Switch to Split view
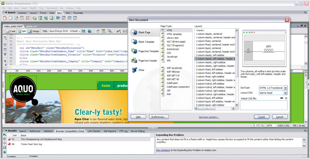The width and height of the screenshot is (310, 159). click(x=22, y=31)
